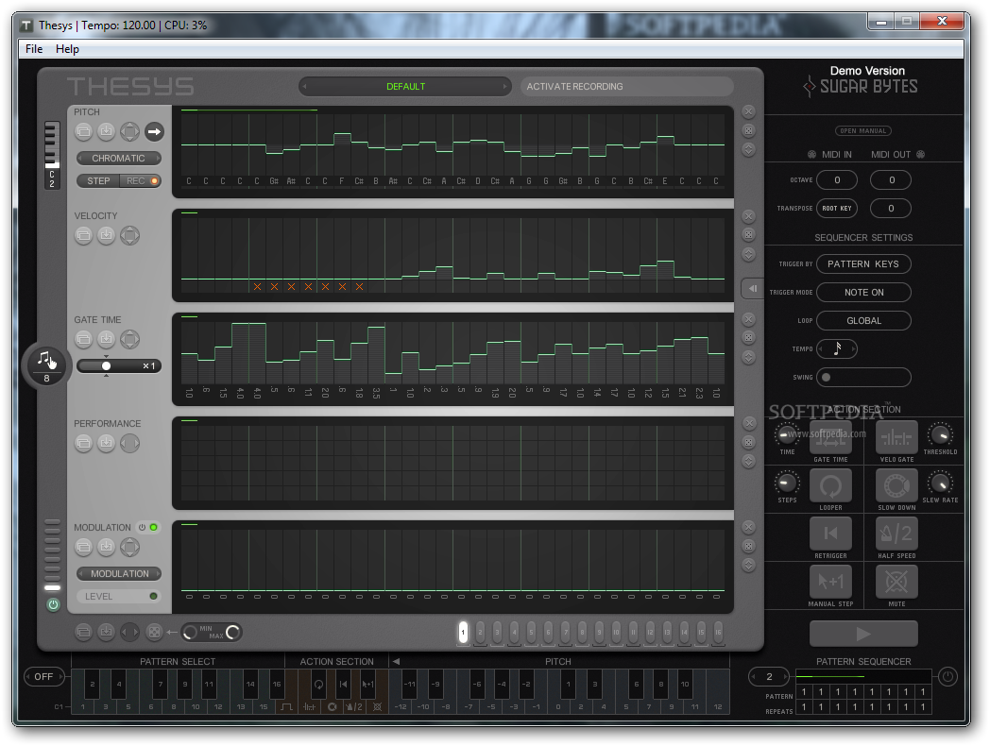Click the Slew Rate knob
The width and height of the screenshot is (990, 746).
[940, 483]
